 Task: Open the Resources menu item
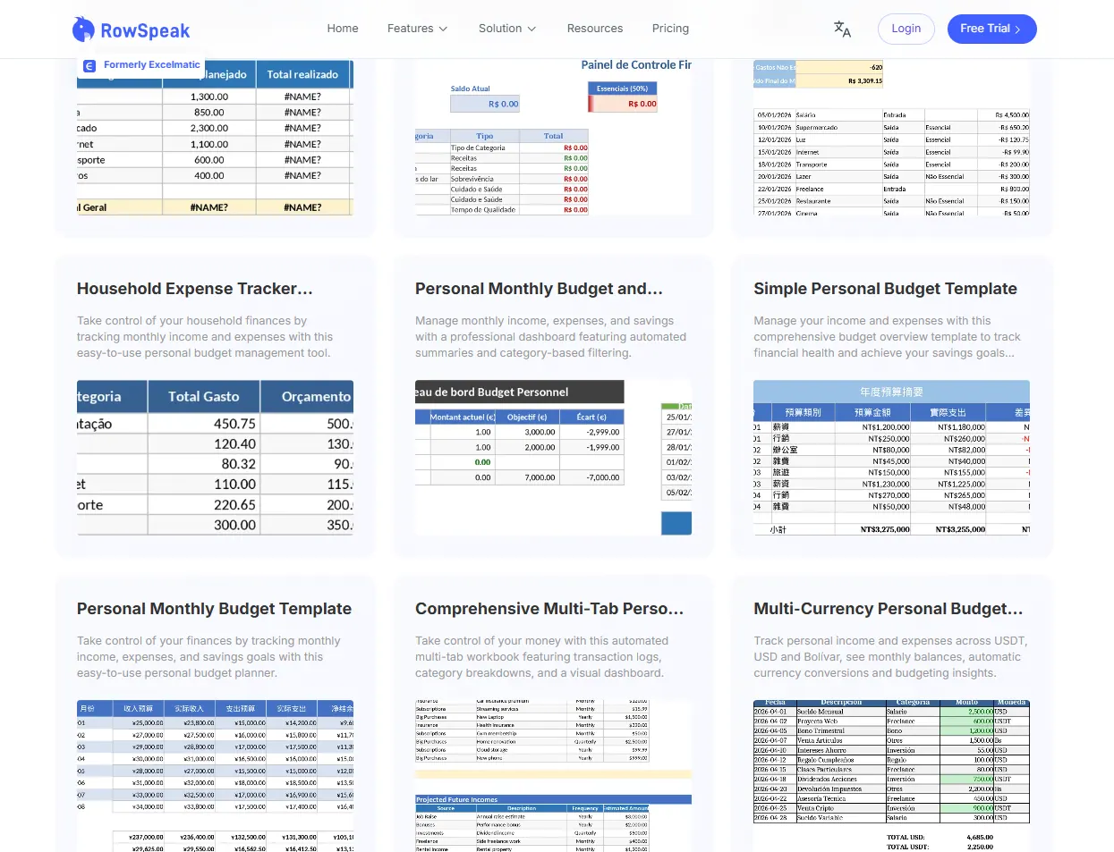[x=594, y=28]
